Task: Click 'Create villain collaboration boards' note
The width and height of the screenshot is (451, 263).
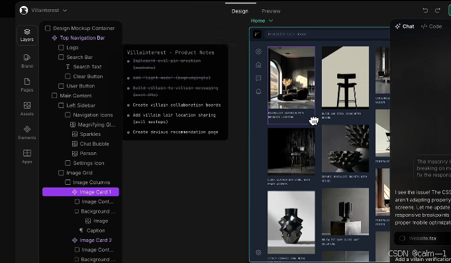Action: point(177,105)
